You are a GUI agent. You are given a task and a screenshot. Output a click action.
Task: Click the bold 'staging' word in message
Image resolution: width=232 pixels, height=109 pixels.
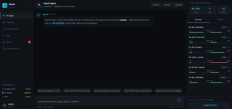[x=123, y=20]
